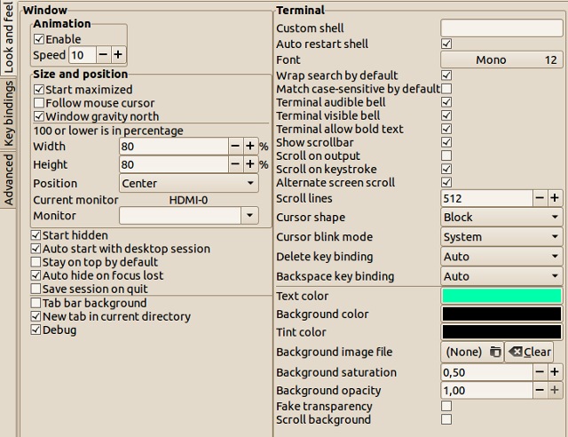Decrease Background opacity with minus button
Screen dimensions: 568x437
tap(540, 390)
